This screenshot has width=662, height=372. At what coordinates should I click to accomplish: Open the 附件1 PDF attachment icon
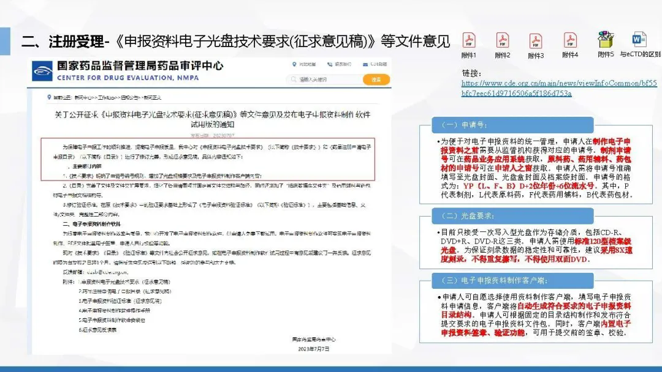[469, 40]
